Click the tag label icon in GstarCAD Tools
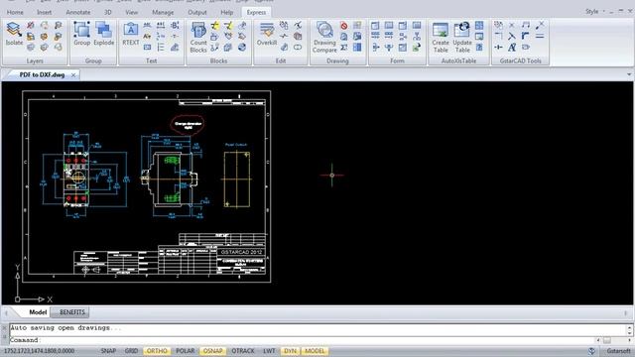635x357 pixels. tap(526, 48)
